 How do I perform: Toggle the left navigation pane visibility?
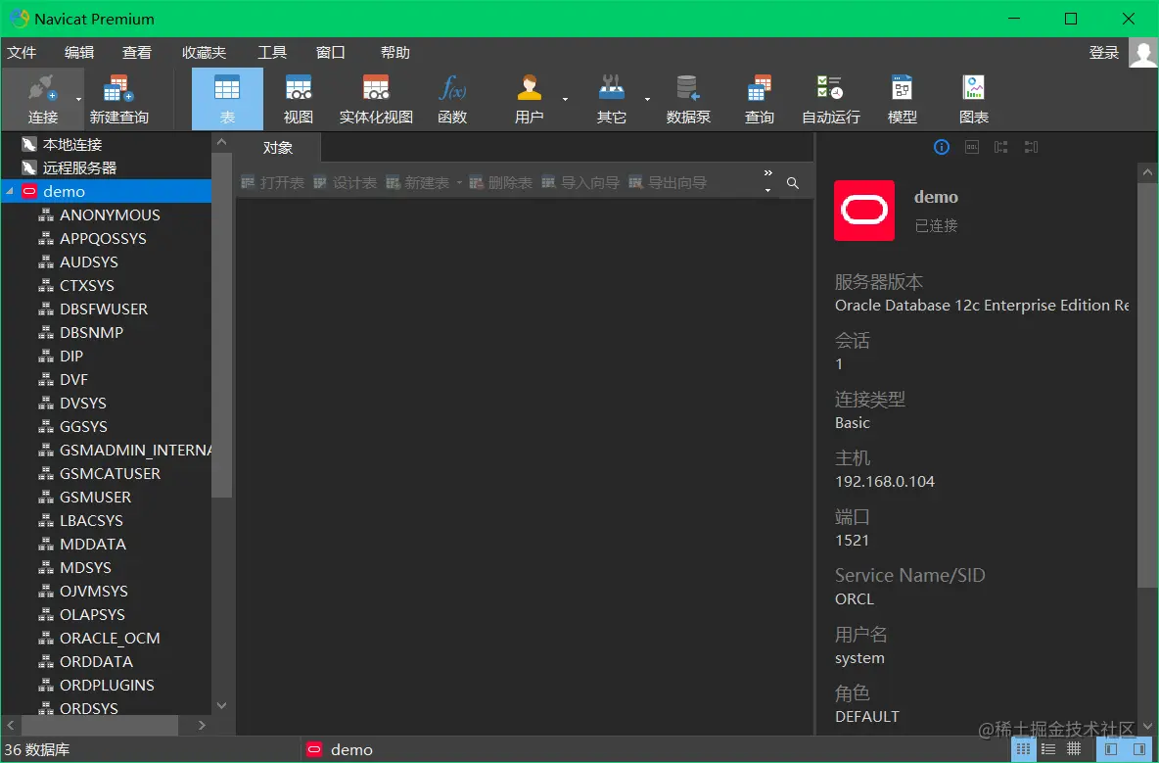(1110, 749)
